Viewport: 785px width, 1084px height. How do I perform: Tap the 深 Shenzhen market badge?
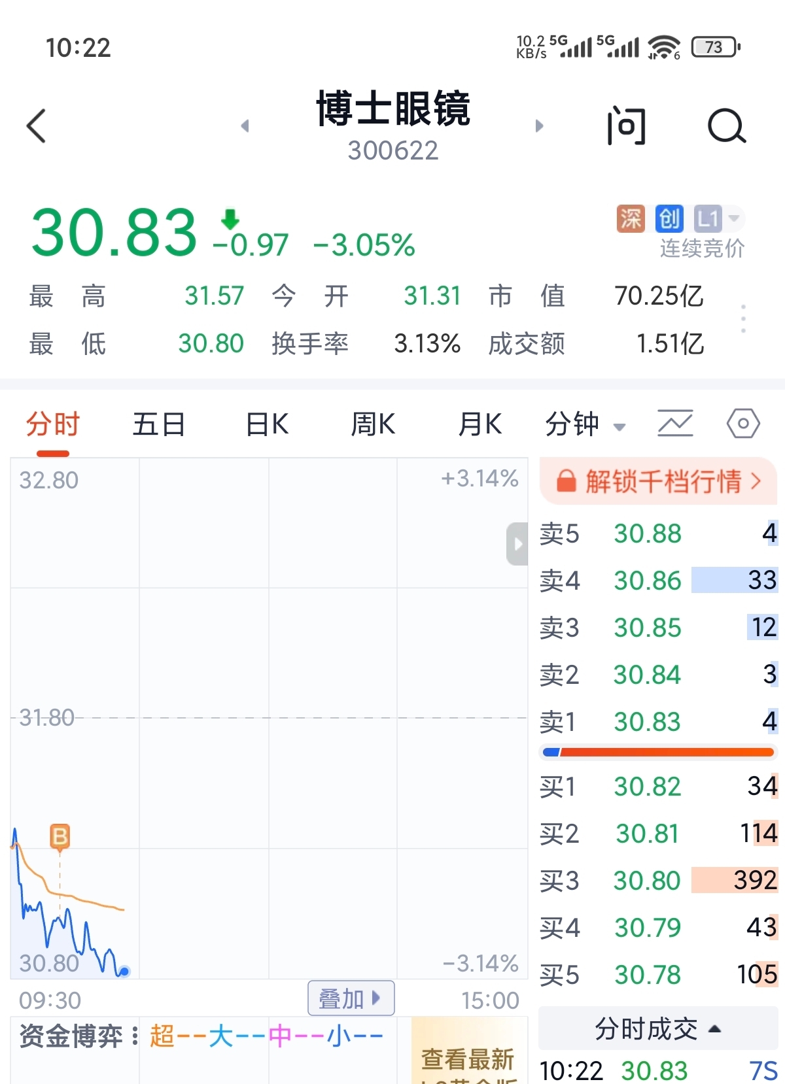[631, 218]
